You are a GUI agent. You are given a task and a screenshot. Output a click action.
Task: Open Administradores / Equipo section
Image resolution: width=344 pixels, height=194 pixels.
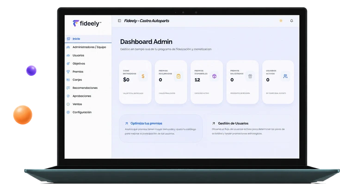(x=88, y=47)
